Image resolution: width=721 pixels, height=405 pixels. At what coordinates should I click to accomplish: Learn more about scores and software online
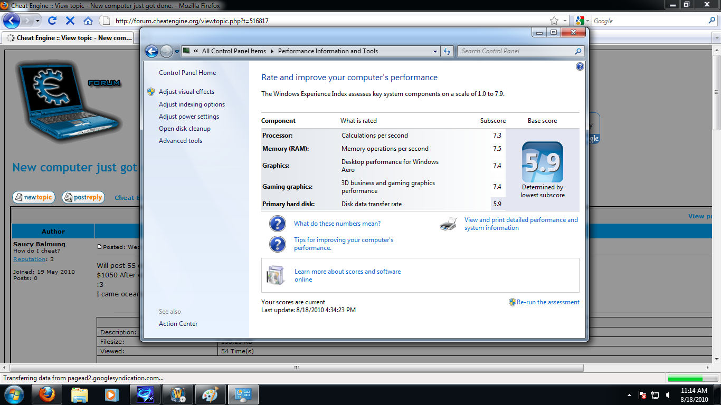tap(347, 275)
